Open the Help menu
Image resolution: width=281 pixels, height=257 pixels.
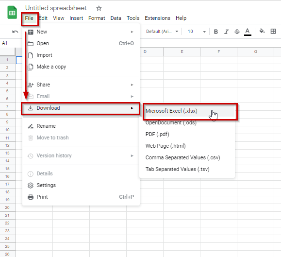[181, 18]
